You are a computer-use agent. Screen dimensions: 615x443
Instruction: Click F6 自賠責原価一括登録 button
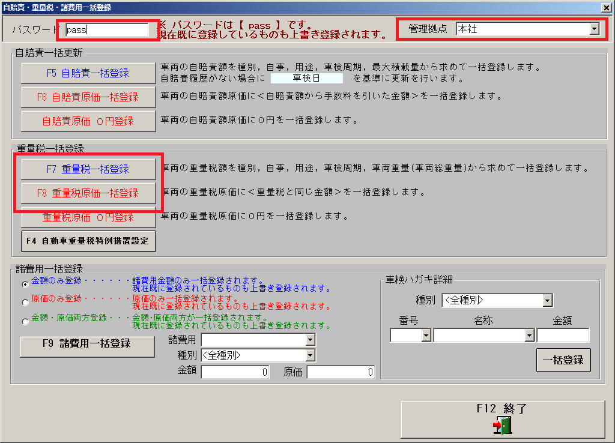point(88,97)
